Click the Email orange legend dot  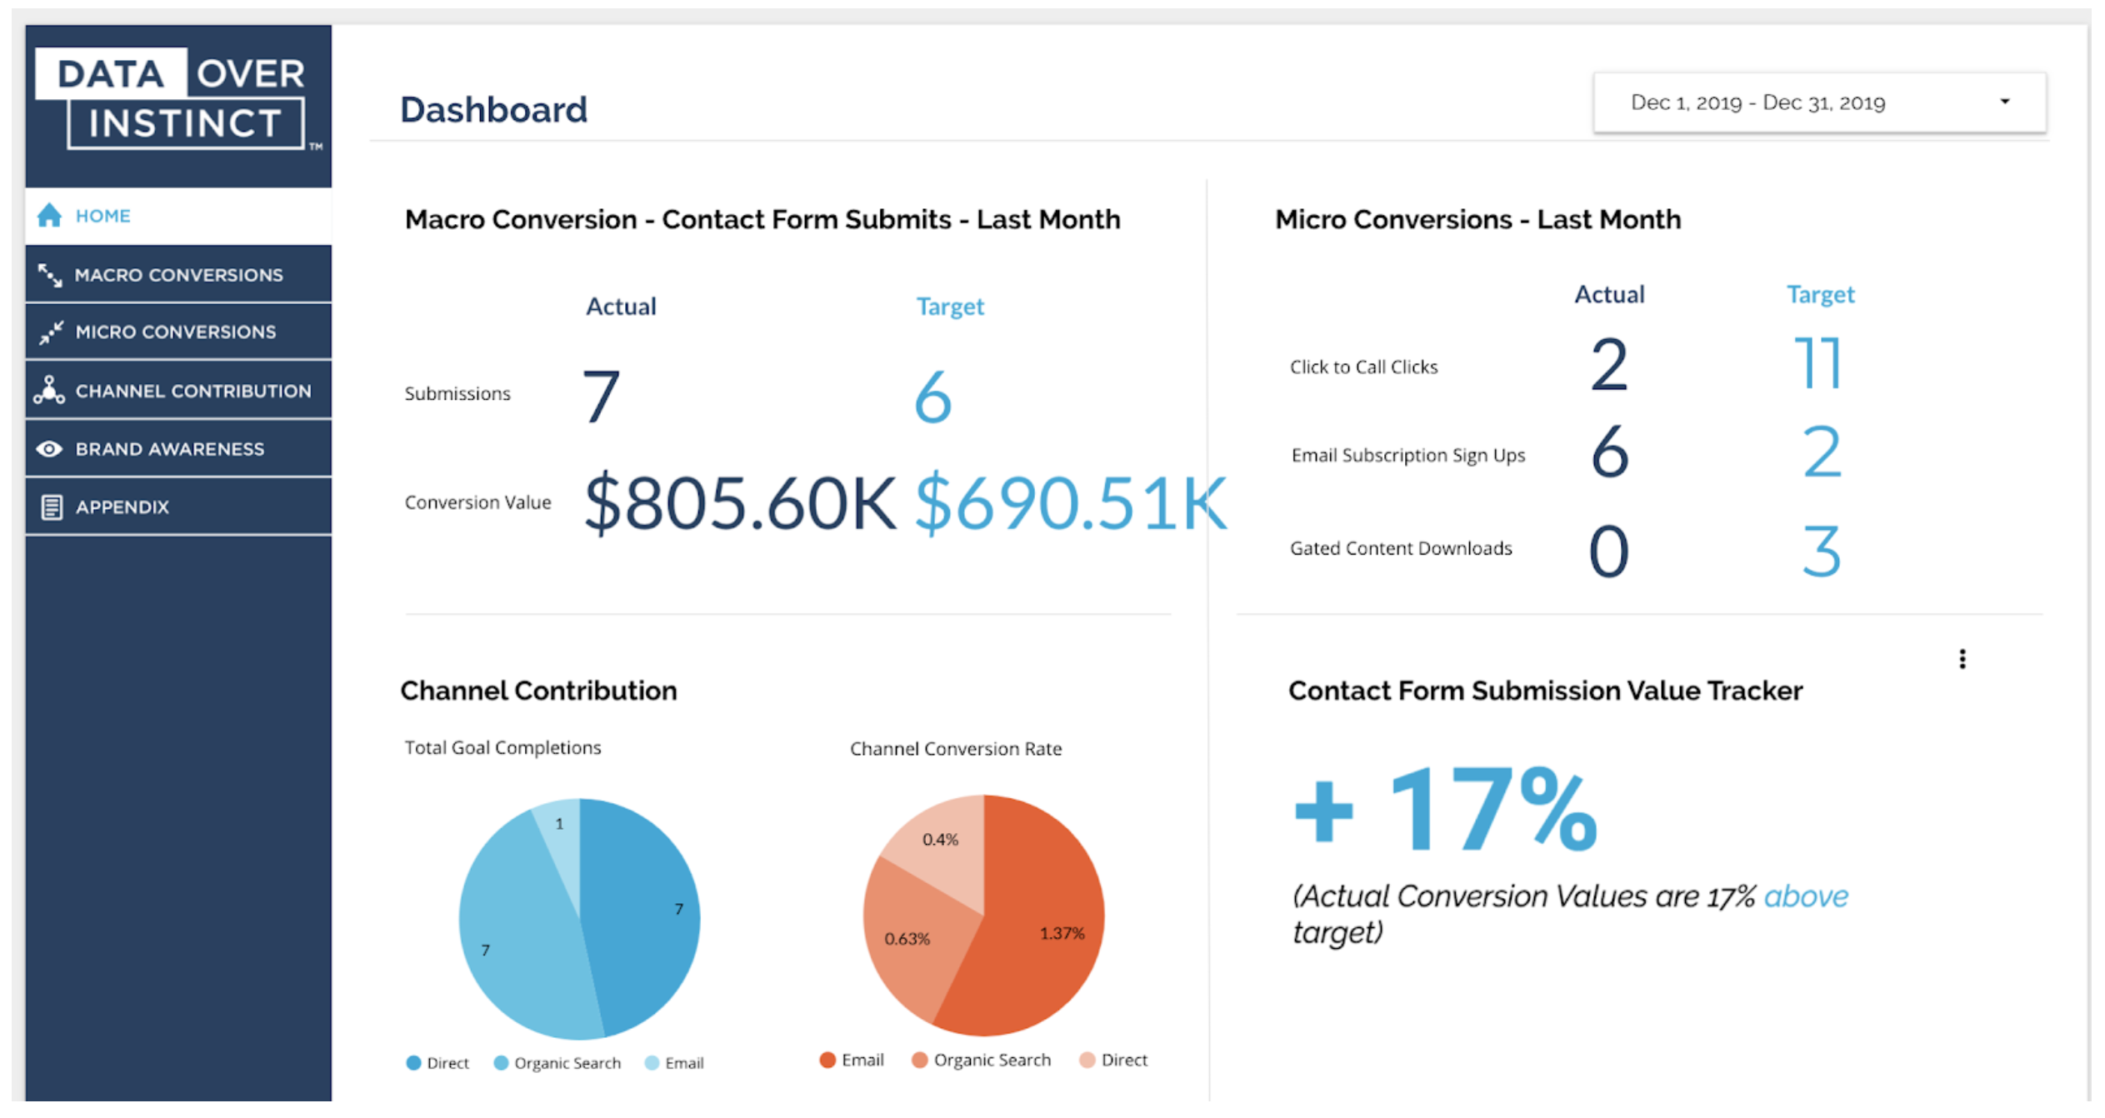pos(827,1060)
